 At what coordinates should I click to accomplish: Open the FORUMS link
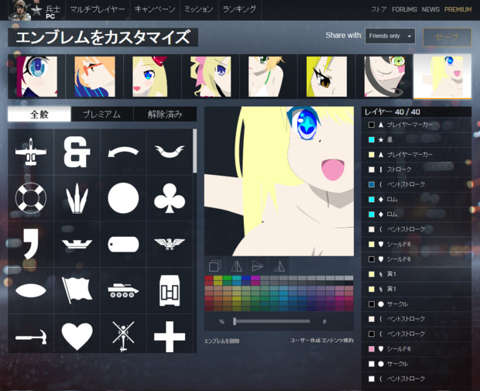coord(404,9)
